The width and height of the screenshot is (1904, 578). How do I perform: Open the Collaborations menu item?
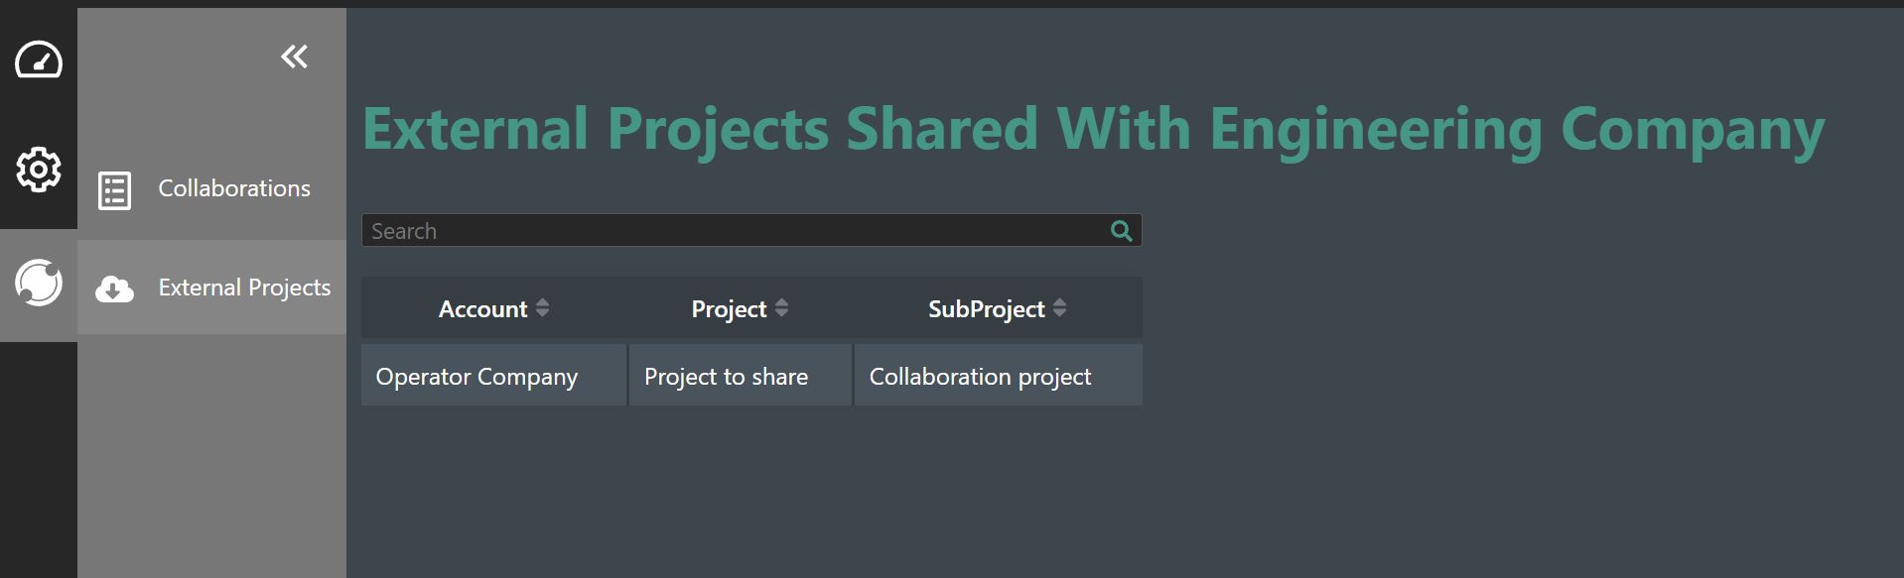tap(233, 188)
